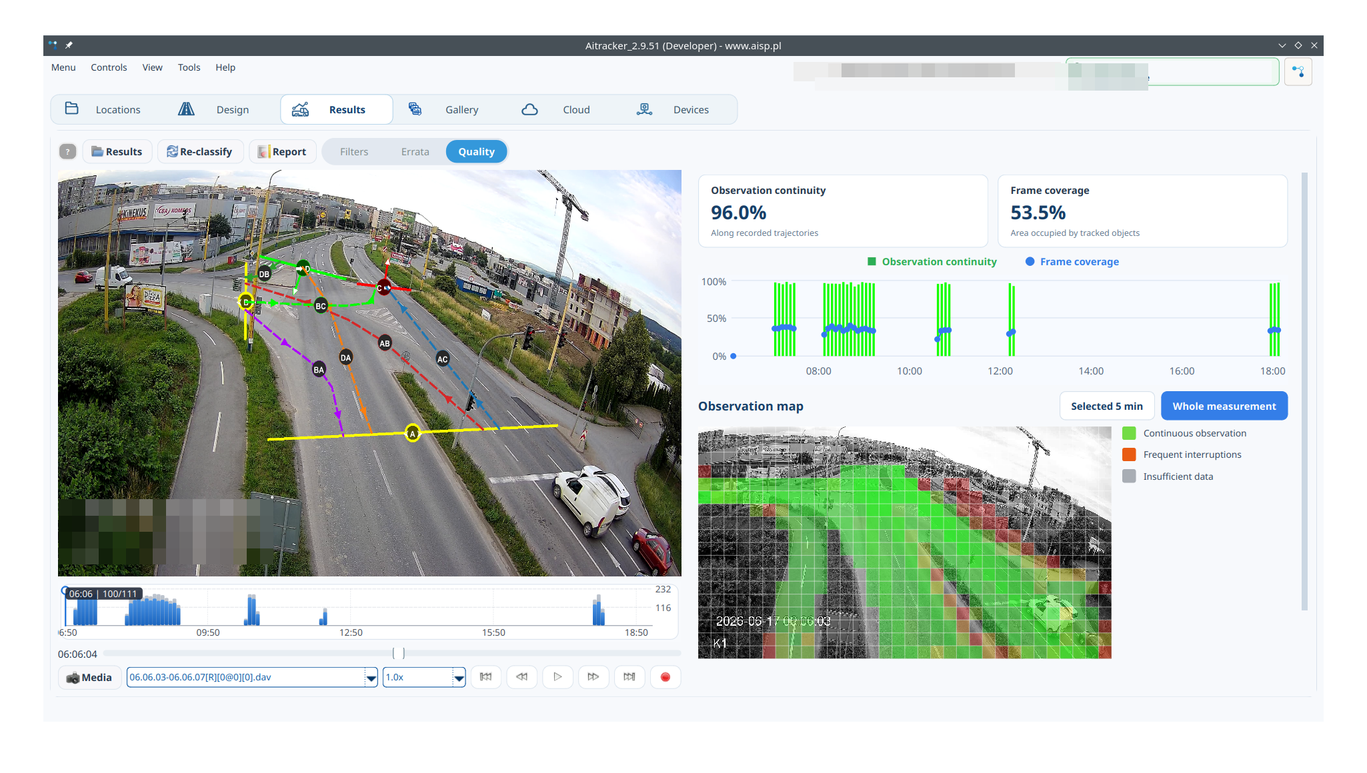Screen dimensions: 1367x773
Task: Select the Errata toggle option
Action: coord(415,152)
